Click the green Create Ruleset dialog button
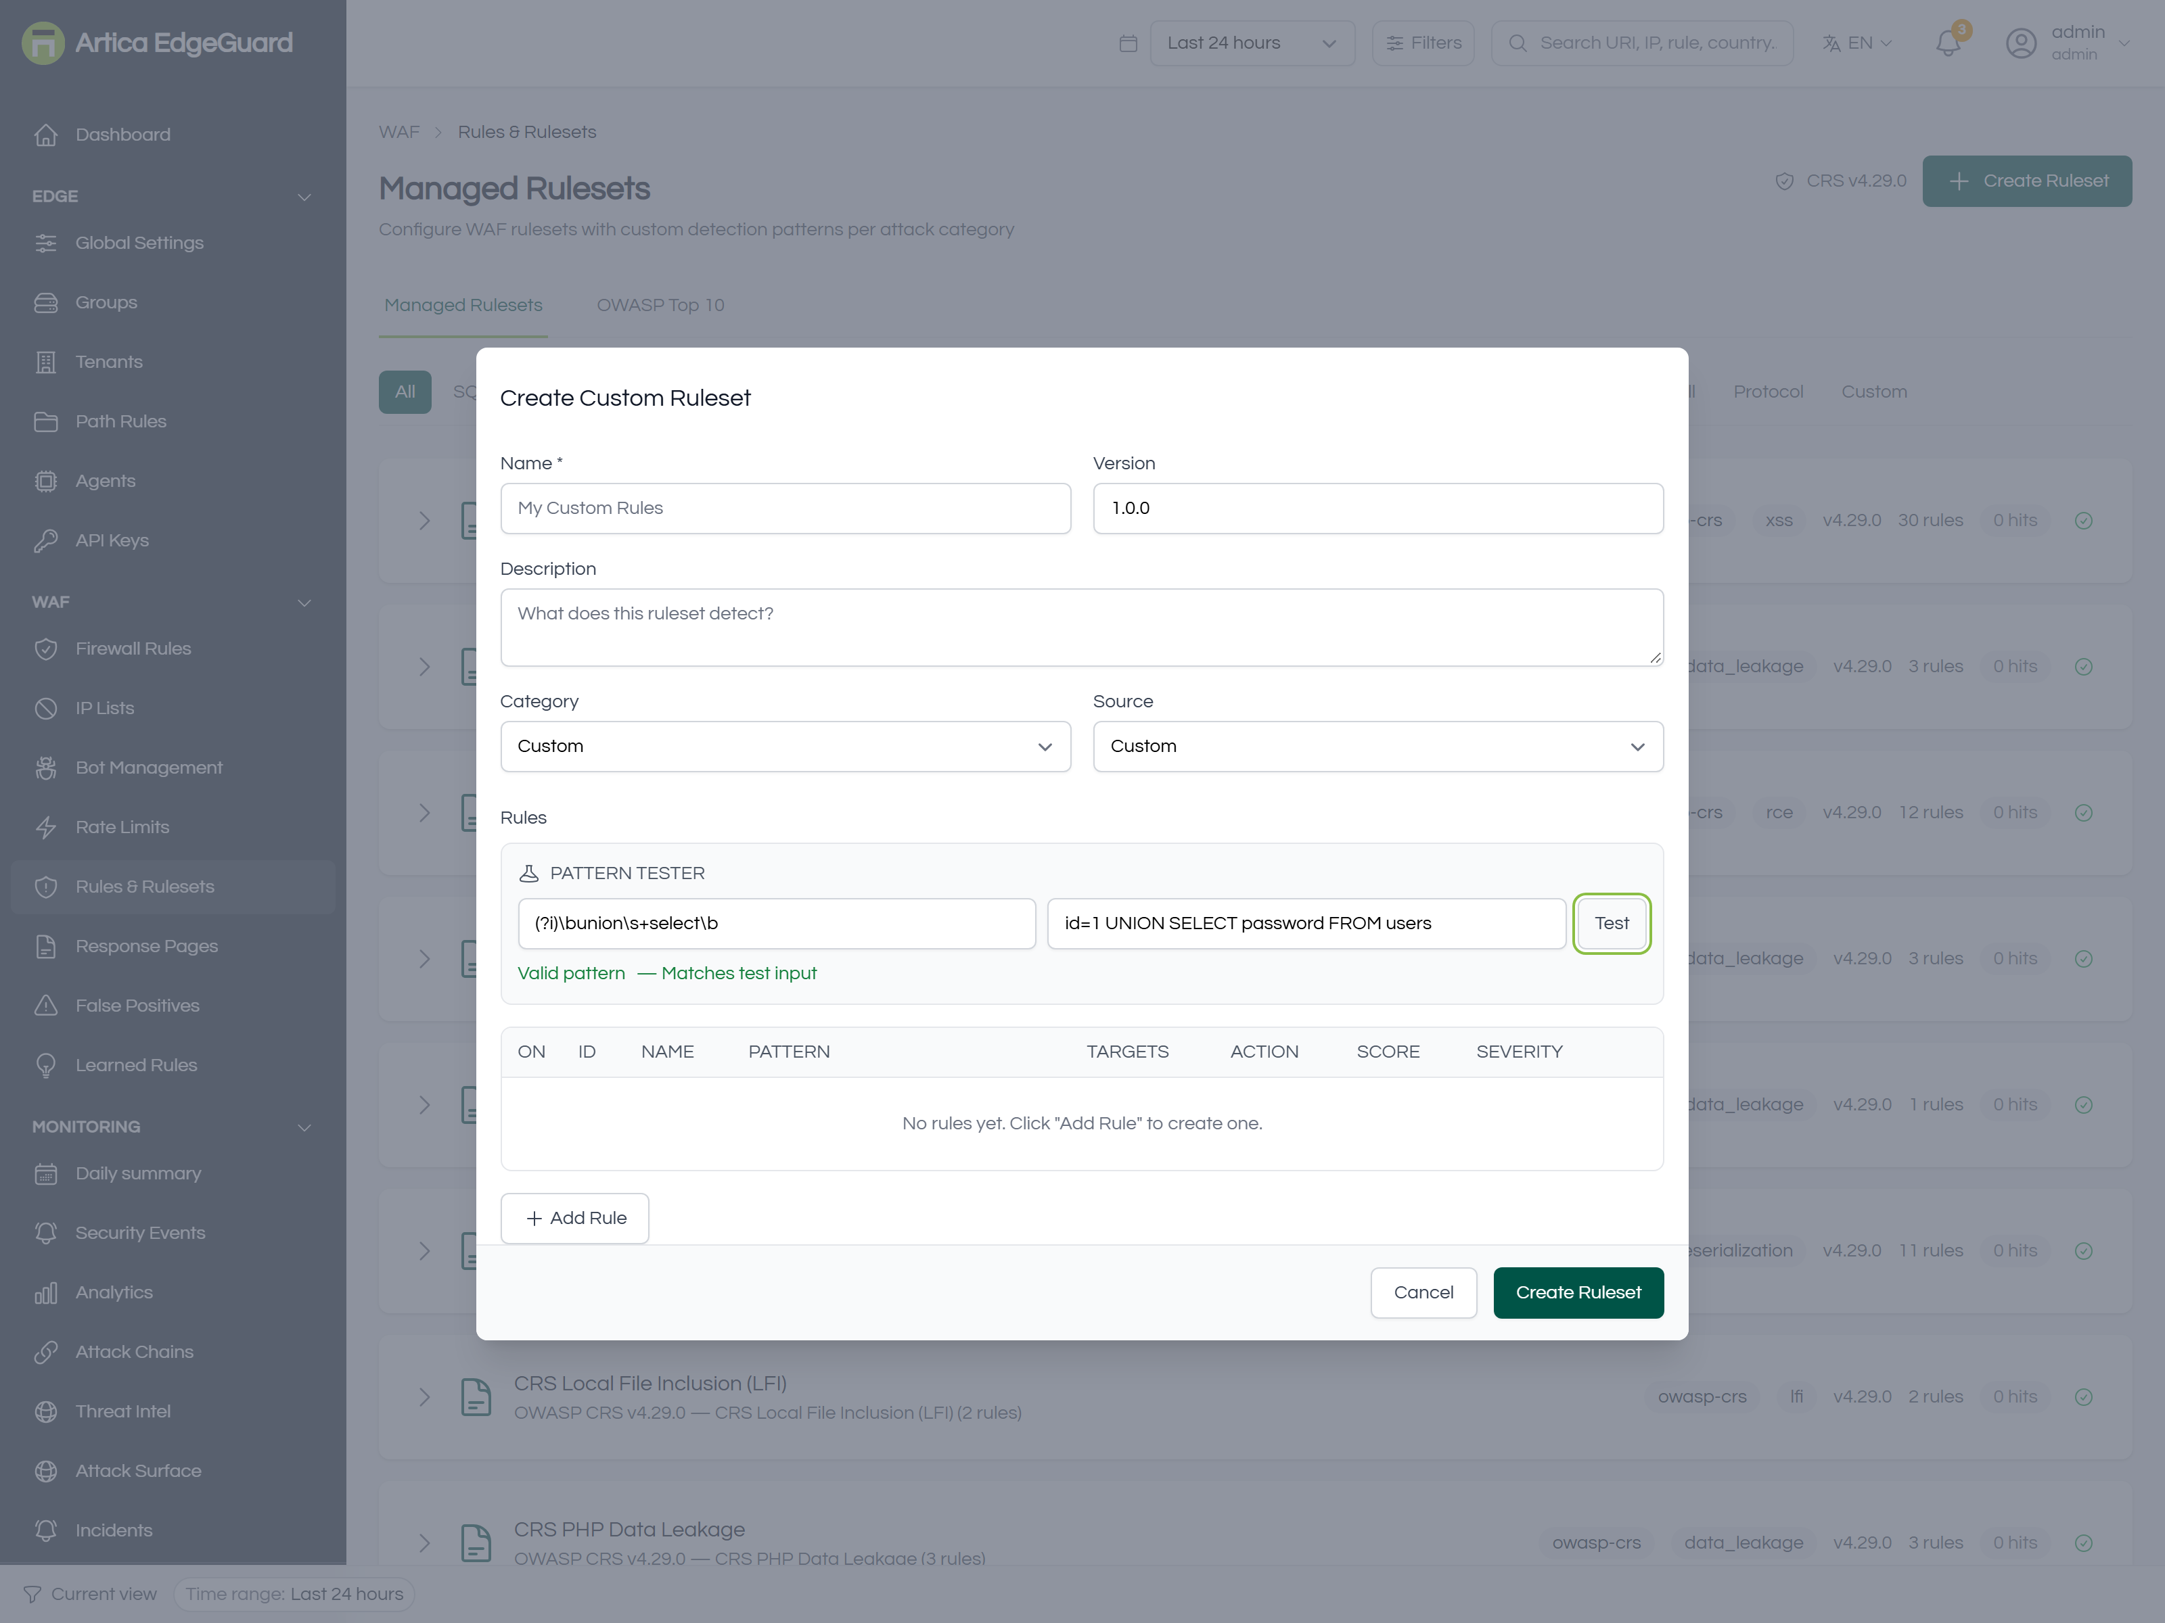The image size is (2165, 1623). [1578, 1292]
